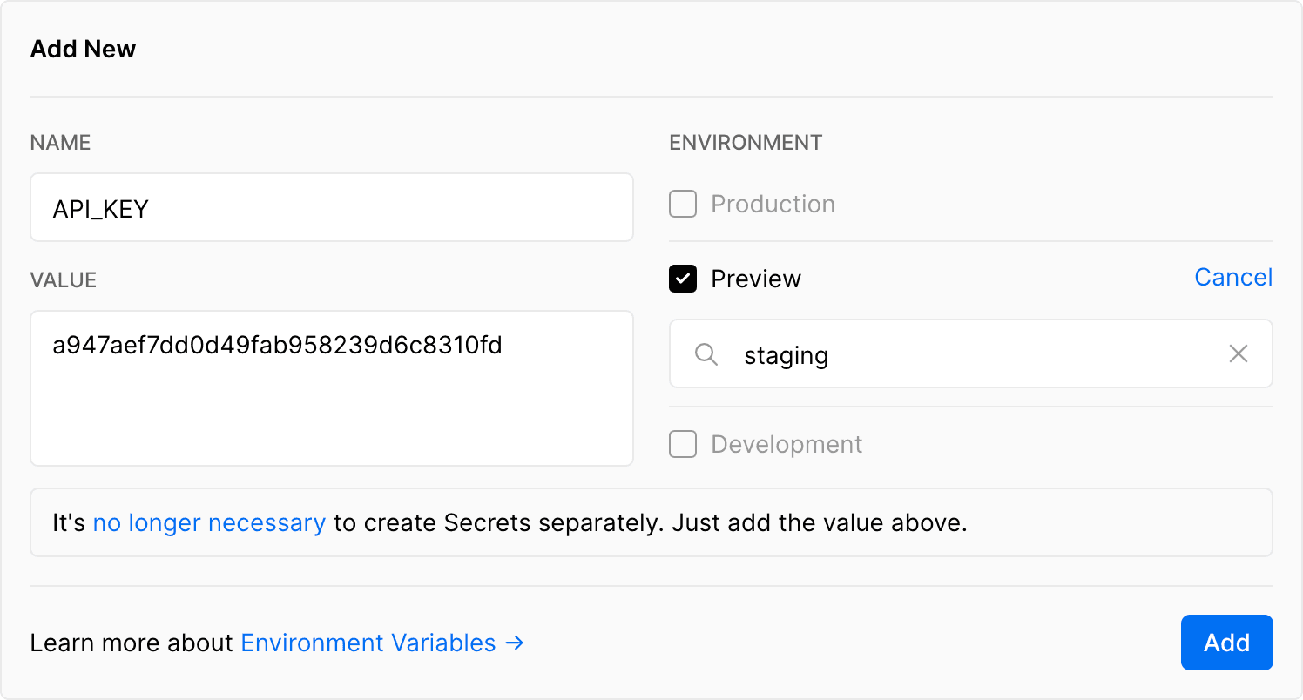The width and height of the screenshot is (1303, 700).
Task: Click the Production label text
Action: tap(773, 204)
